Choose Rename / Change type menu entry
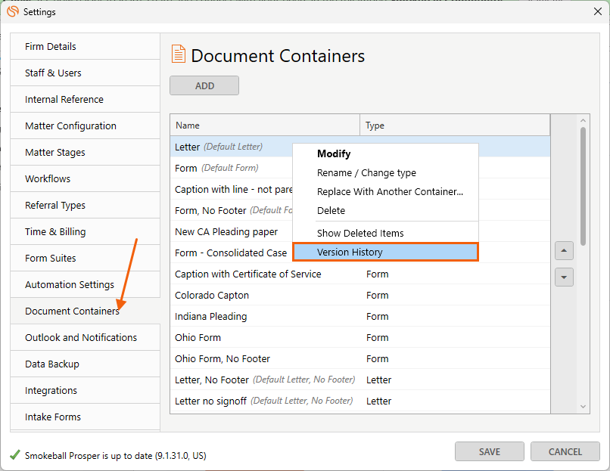 tap(366, 173)
